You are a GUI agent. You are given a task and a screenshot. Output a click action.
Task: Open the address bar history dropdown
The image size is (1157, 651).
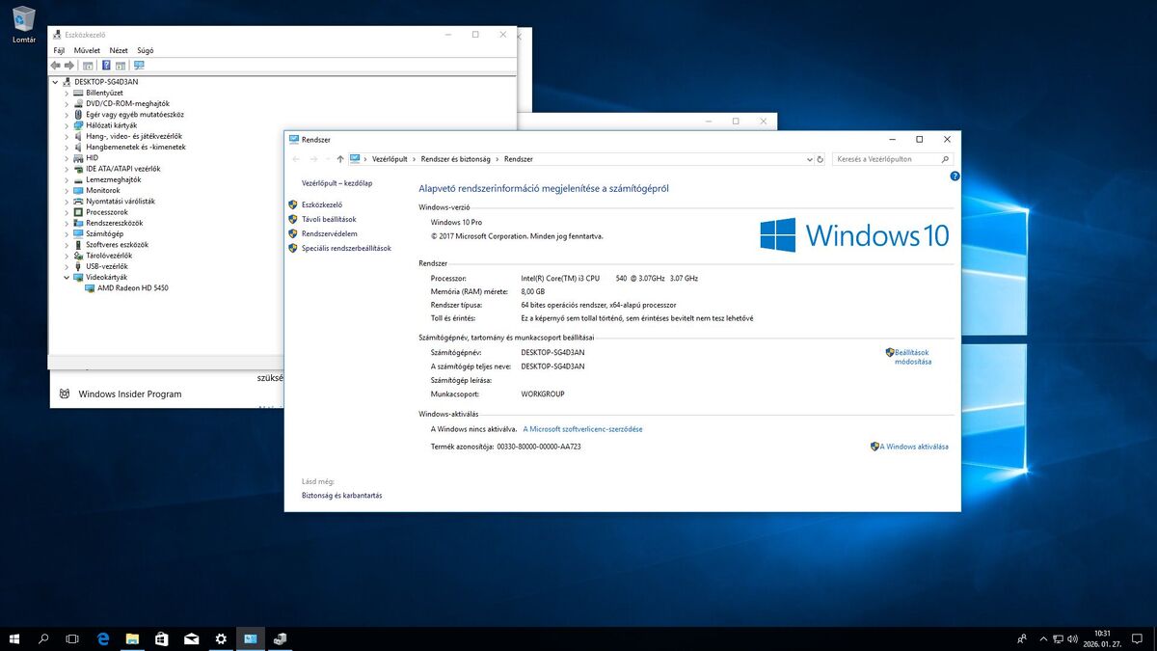coord(808,159)
